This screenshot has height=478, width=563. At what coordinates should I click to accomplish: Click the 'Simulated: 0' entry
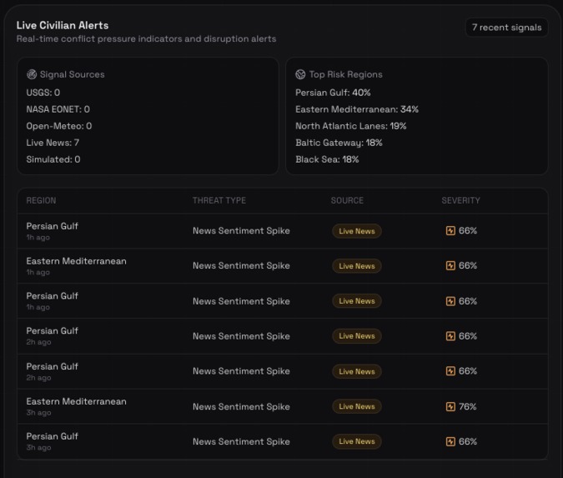[x=53, y=159]
